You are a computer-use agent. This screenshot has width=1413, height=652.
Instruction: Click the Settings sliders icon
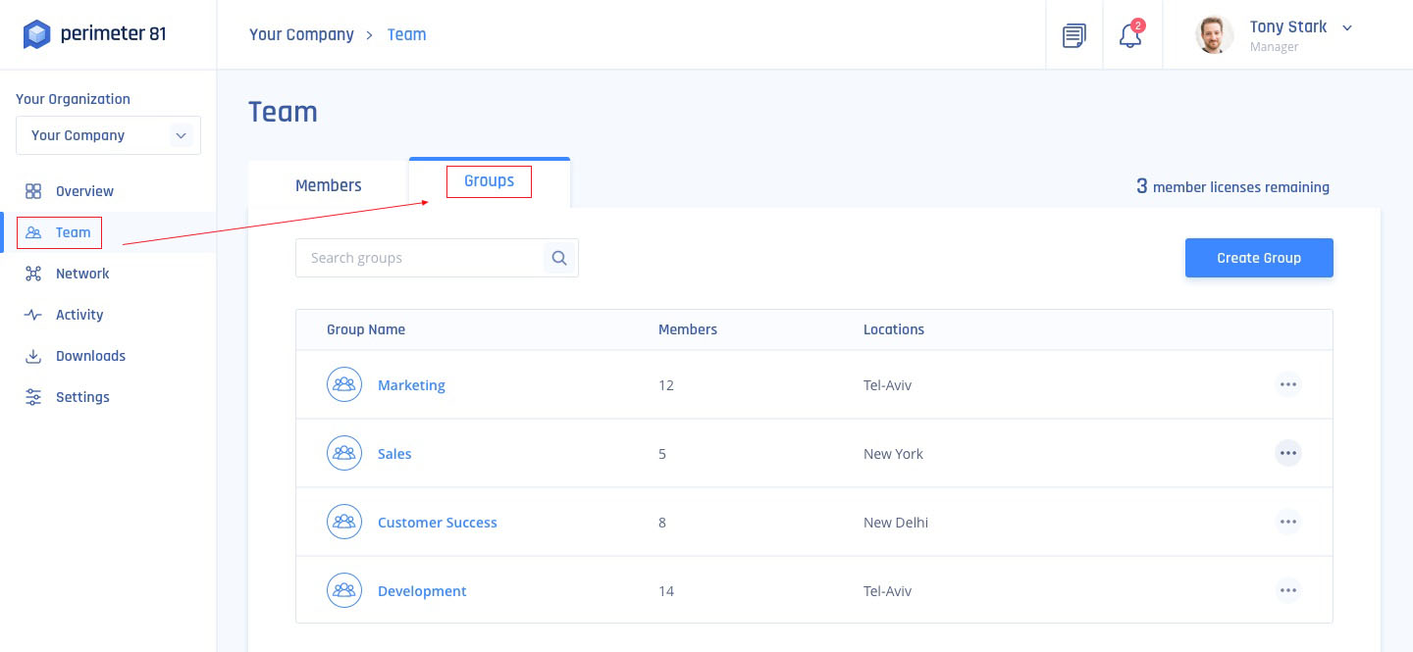coord(33,397)
